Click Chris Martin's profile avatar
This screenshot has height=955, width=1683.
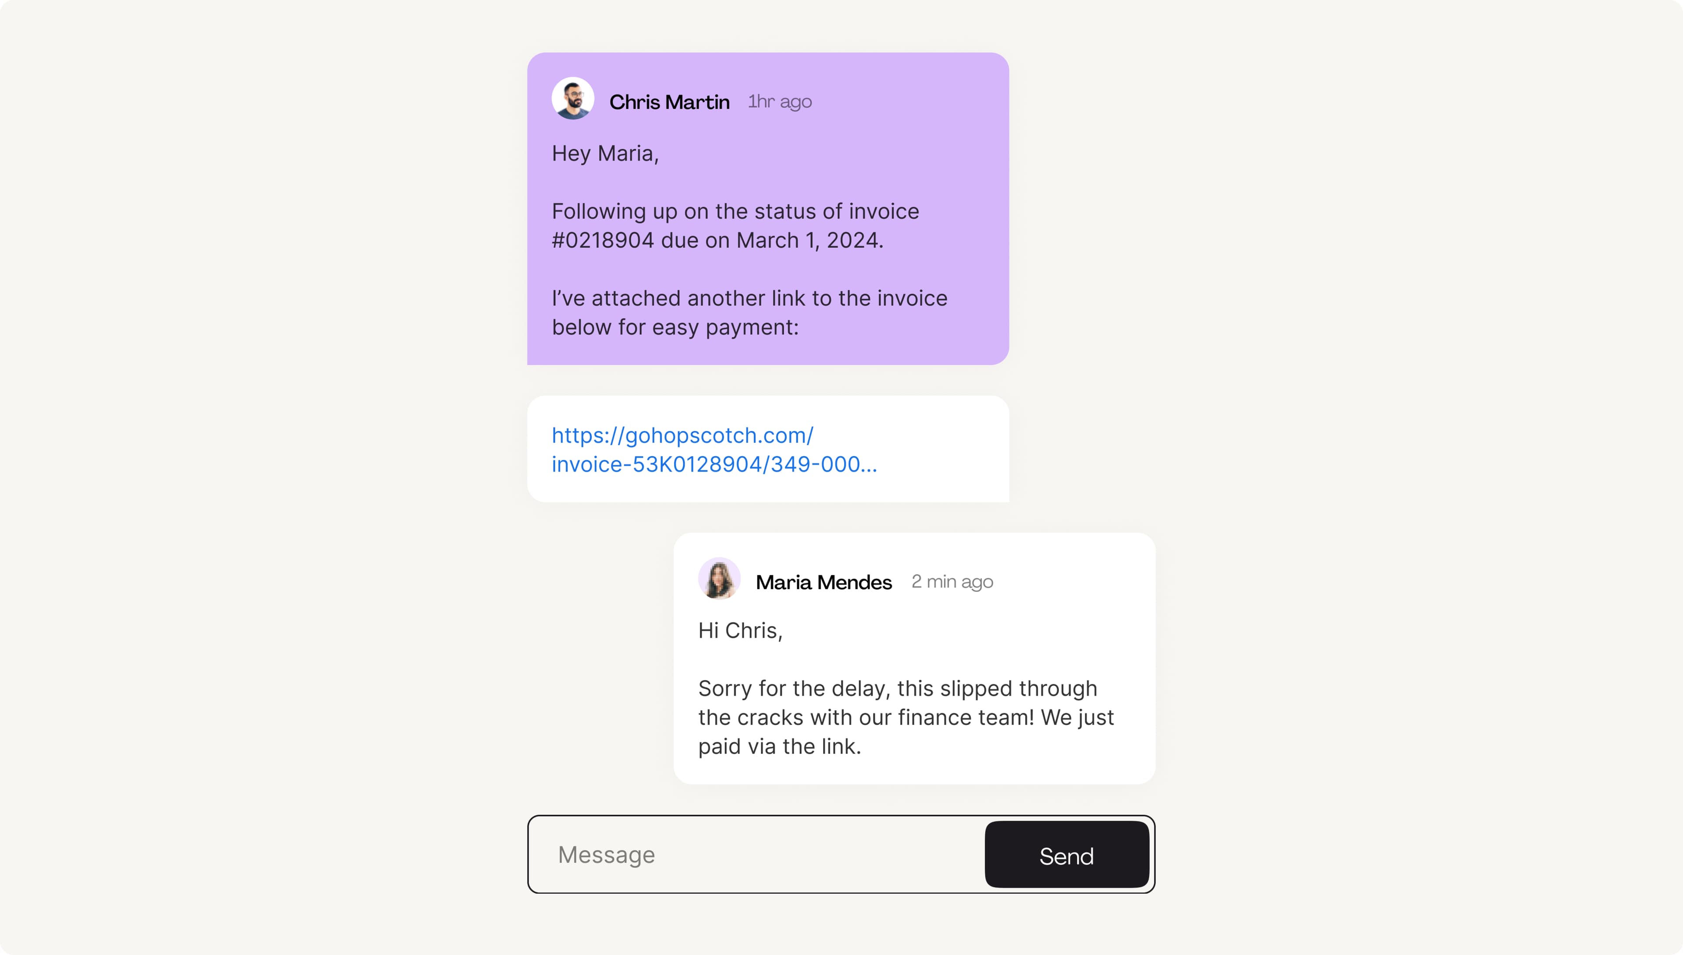point(573,99)
